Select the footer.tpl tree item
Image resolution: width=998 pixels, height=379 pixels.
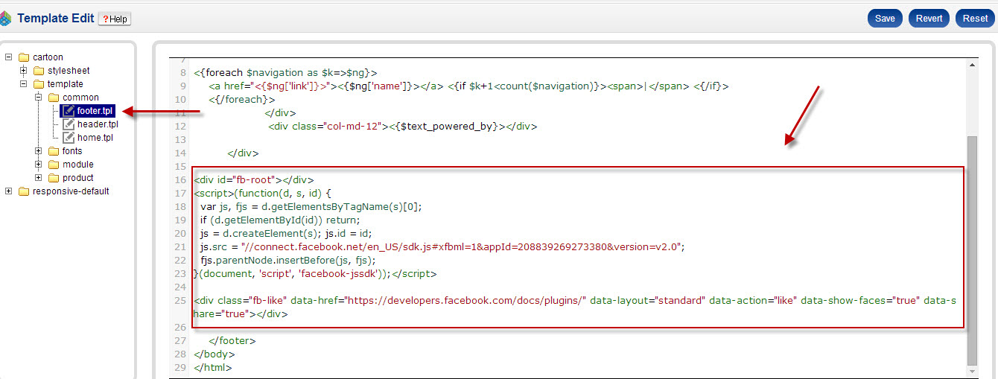click(x=95, y=111)
